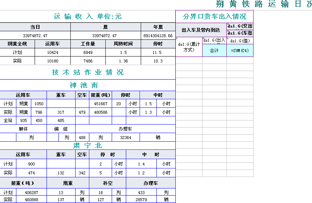The height and width of the screenshot is (203, 312).
Task: Select the '合计' summary cell
Action: pyautogui.click(x=214, y=51)
